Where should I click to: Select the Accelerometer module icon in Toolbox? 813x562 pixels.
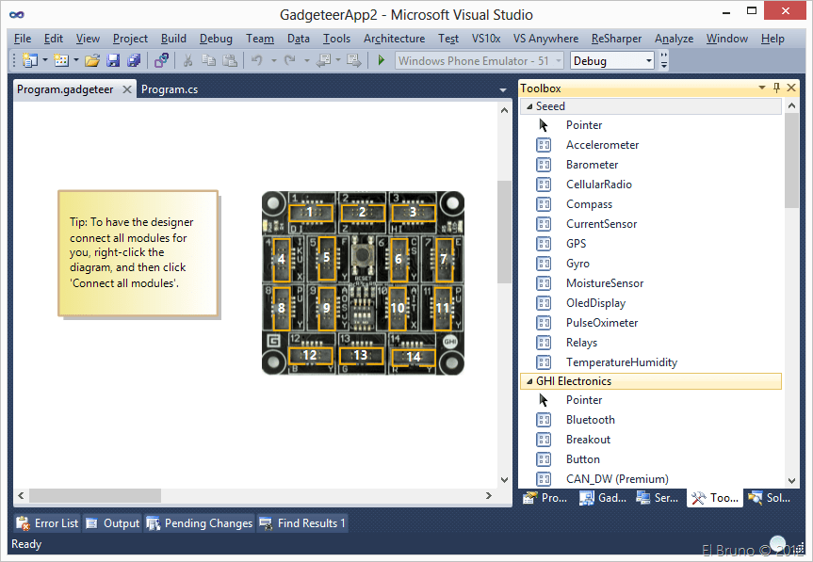(544, 145)
